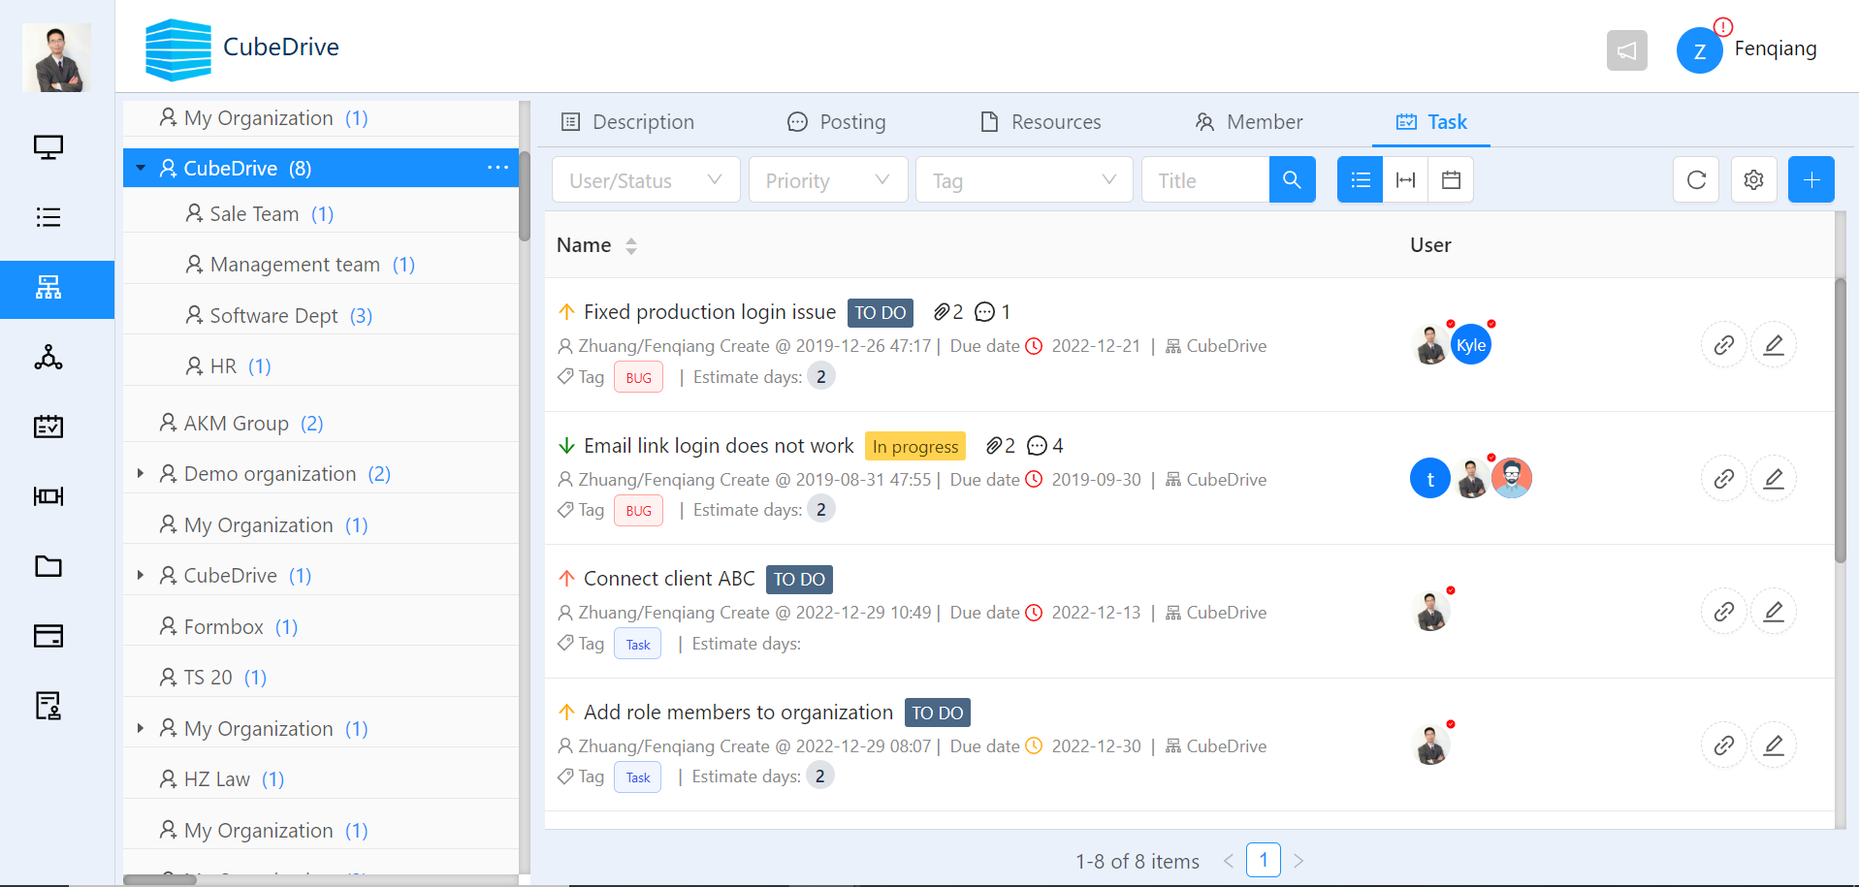
Task: Open task settings gear
Action: tap(1753, 179)
